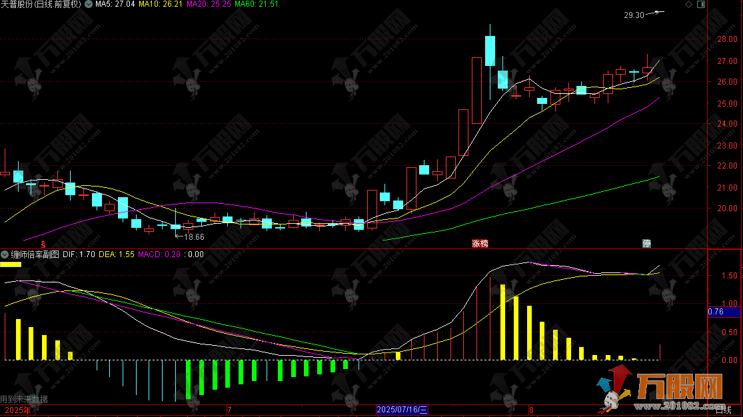
Task: Click the blue 0.76 crosshair value box
Action: 724,312
